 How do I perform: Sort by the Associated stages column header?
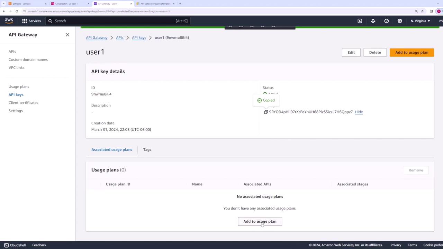pos(353,184)
